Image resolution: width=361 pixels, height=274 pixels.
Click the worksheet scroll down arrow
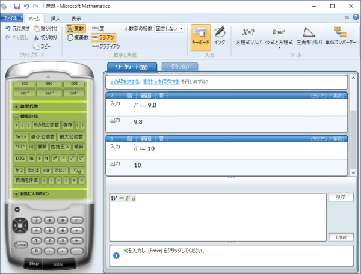tap(353, 172)
